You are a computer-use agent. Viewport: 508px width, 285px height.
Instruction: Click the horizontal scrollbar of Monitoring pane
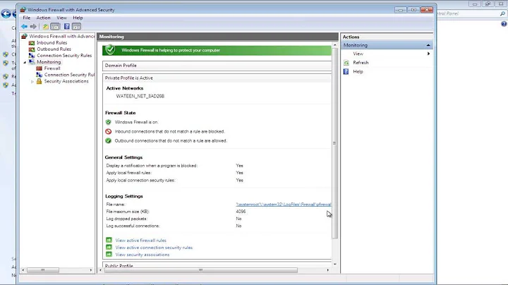[200, 270]
